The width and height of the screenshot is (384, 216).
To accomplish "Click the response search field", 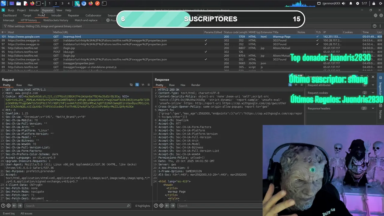I will coord(220,206).
